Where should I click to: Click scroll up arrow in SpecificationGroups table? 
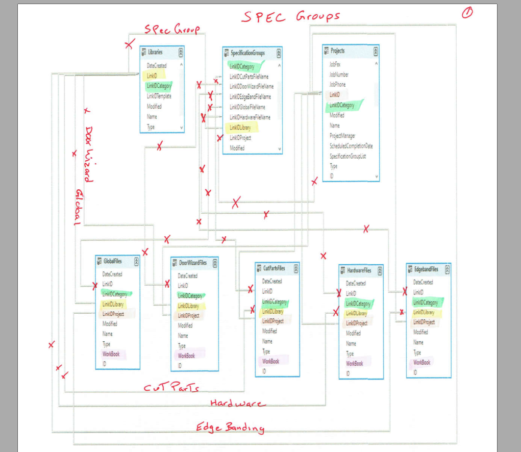click(279, 65)
